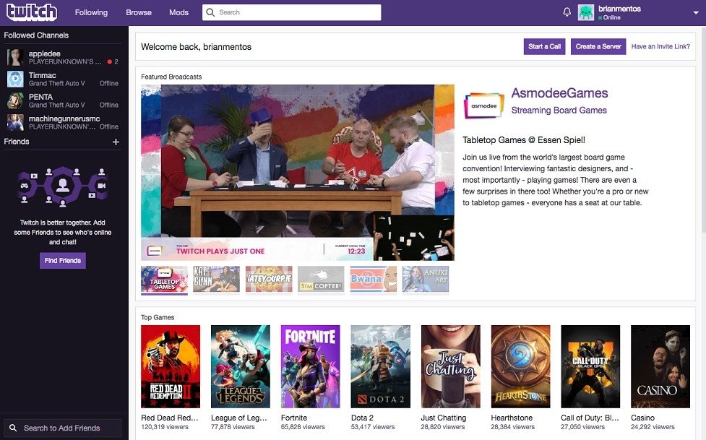Focus the top Search field

click(291, 12)
